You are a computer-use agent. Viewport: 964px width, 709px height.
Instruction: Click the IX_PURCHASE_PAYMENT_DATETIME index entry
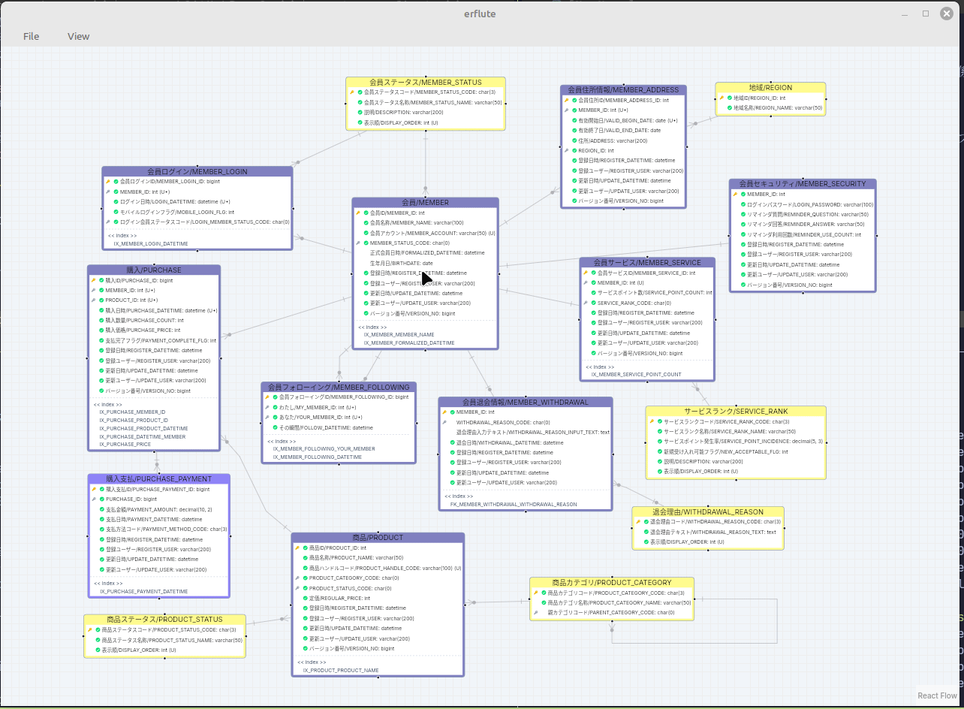pos(143,591)
